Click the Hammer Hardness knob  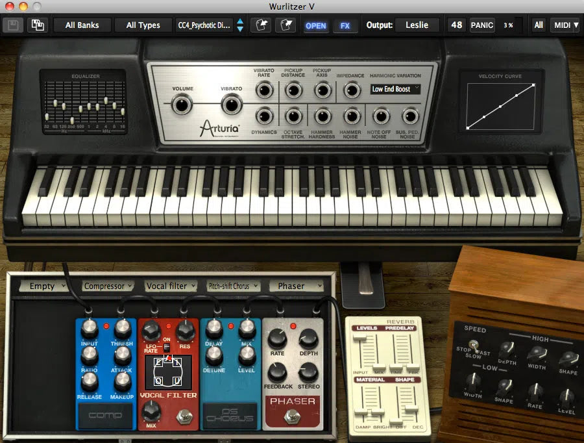click(323, 116)
